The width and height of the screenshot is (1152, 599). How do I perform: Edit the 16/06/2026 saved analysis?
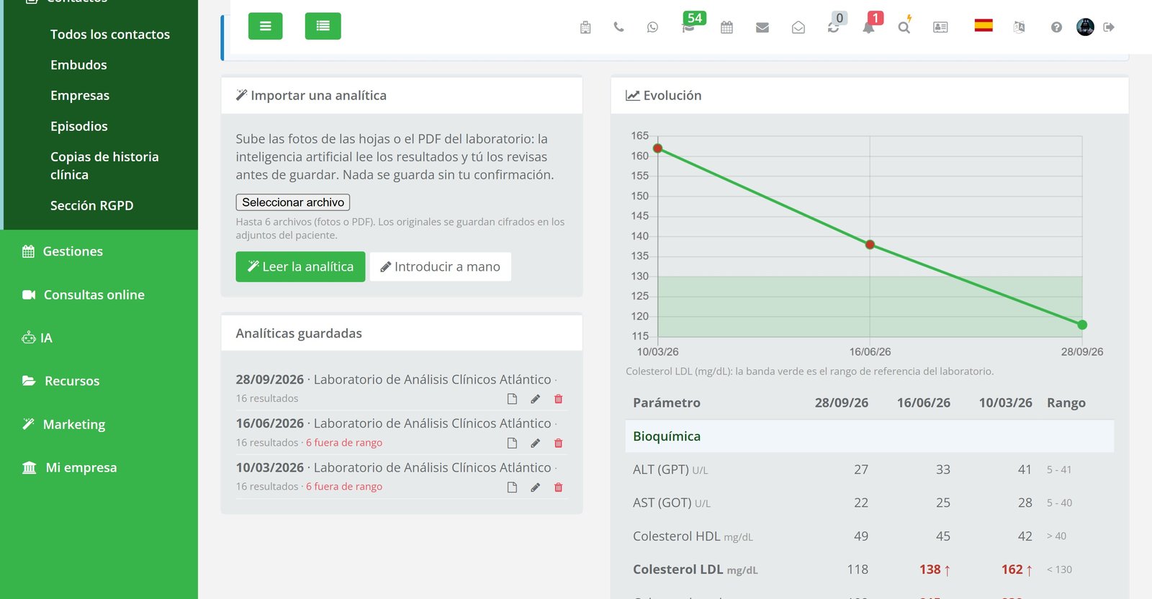coord(535,443)
